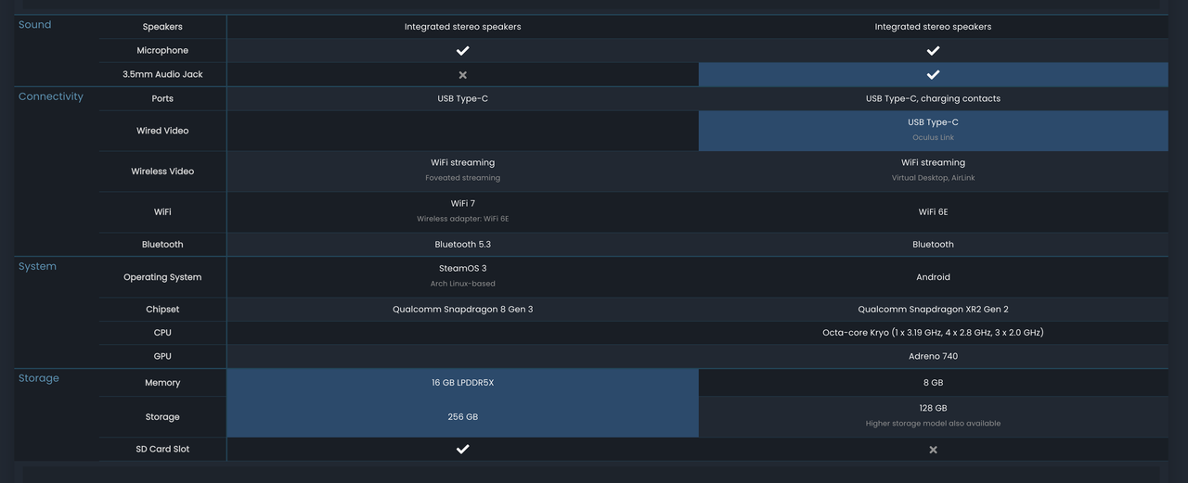Click the "Storage" row label beside 256 GB
Image resolution: width=1188 pixels, height=483 pixels.
coord(162,417)
